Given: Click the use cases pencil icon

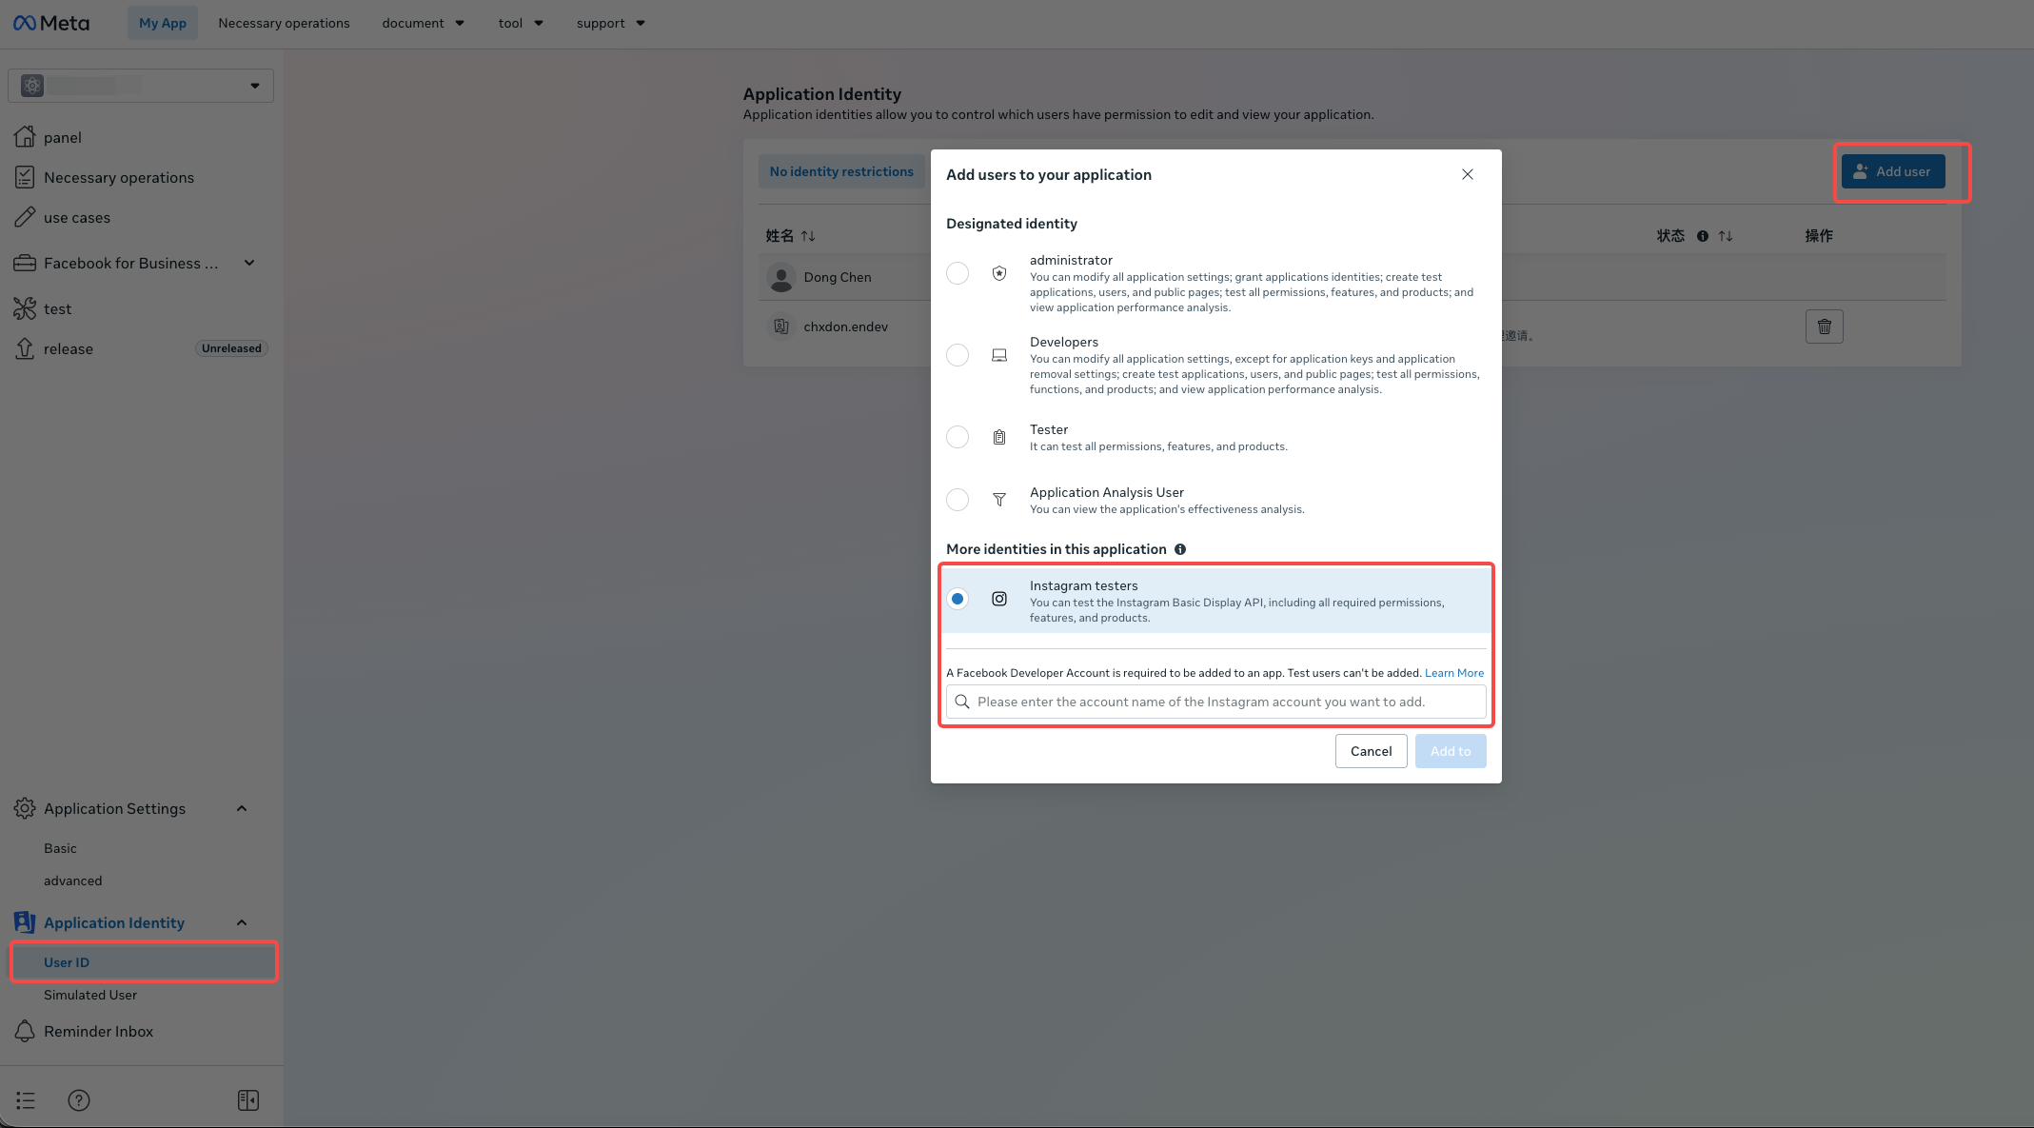Looking at the screenshot, I should click(x=25, y=217).
